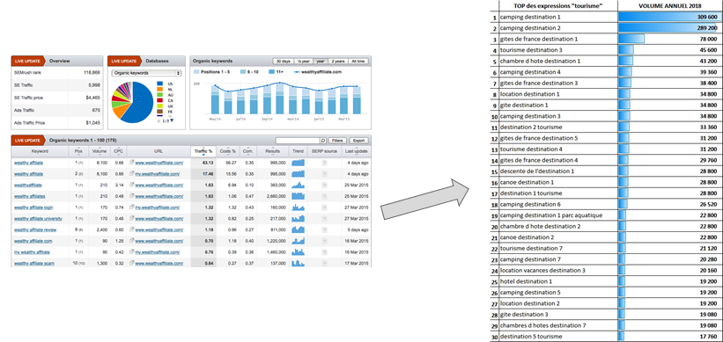Click SERP source icon for wealthy affiliate scam
This screenshot has height=342, width=723.
point(324,263)
